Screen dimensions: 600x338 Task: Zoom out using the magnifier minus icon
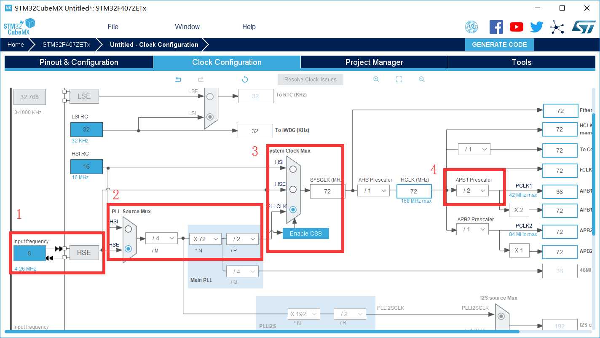pyautogui.click(x=421, y=79)
